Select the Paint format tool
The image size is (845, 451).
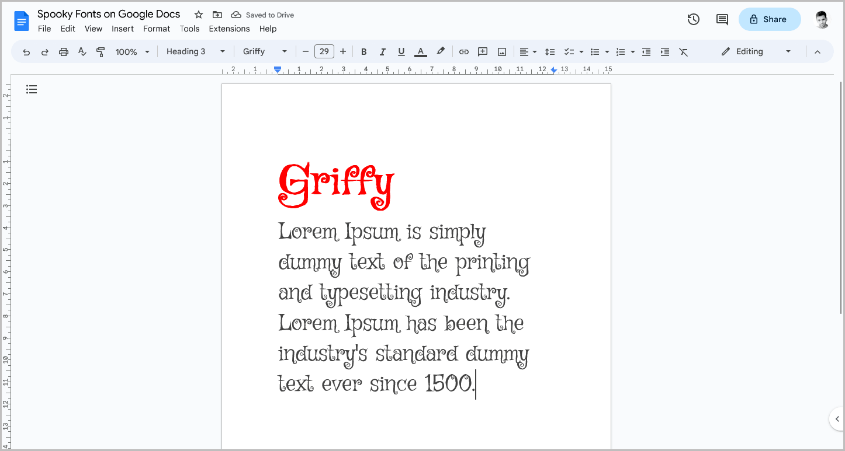pyautogui.click(x=101, y=51)
